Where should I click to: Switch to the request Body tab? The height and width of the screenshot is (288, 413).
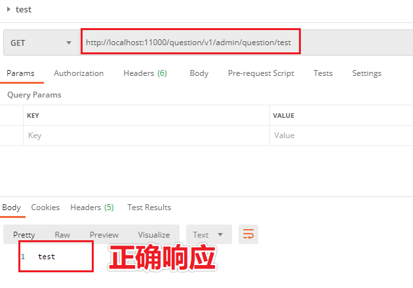(199, 73)
